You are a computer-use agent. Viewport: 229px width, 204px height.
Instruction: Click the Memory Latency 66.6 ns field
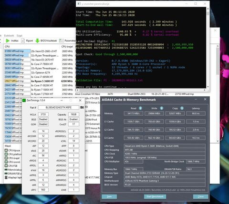[196, 113]
